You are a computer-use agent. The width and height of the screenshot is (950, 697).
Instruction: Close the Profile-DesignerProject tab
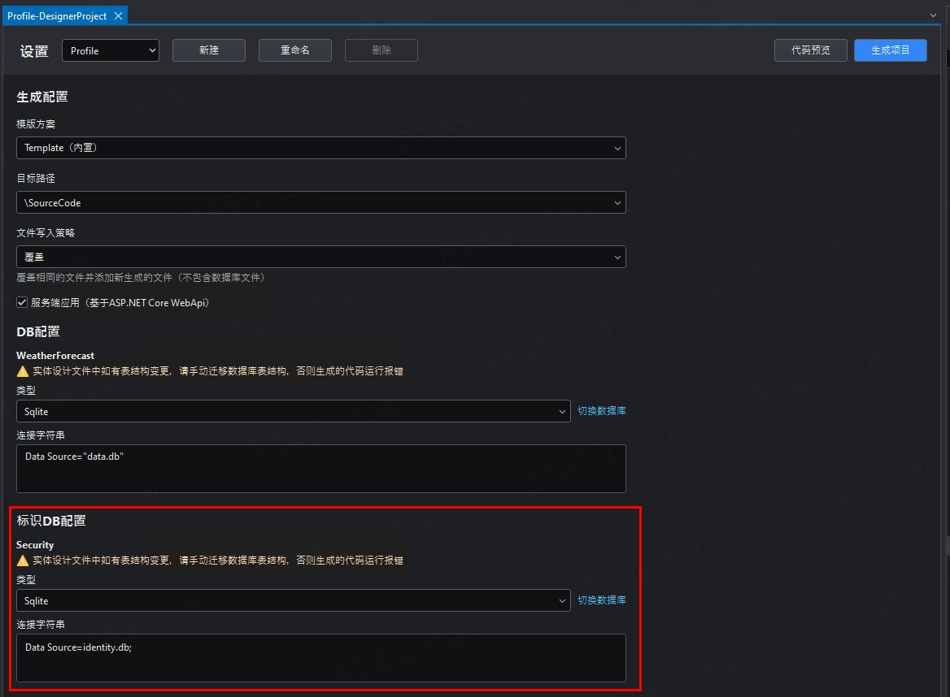(118, 15)
